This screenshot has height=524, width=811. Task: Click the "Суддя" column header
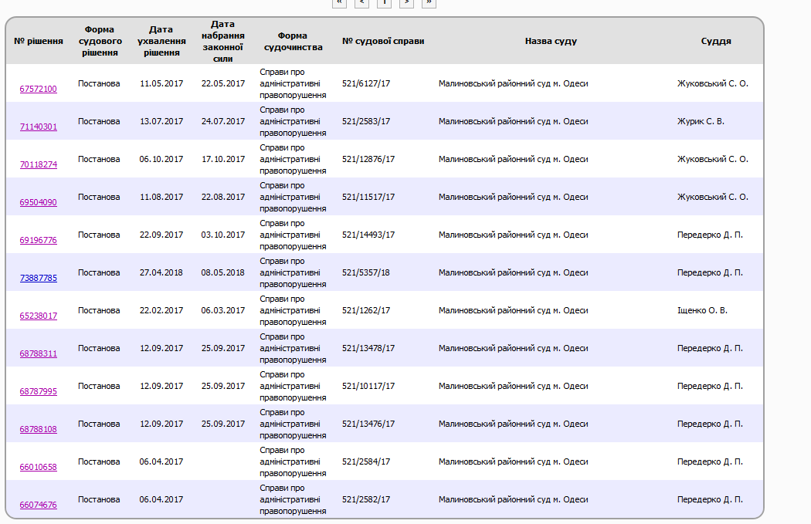715,41
